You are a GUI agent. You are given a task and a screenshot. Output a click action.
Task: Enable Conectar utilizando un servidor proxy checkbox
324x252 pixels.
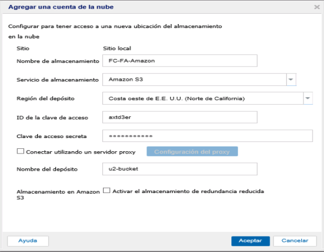(x=21, y=151)
